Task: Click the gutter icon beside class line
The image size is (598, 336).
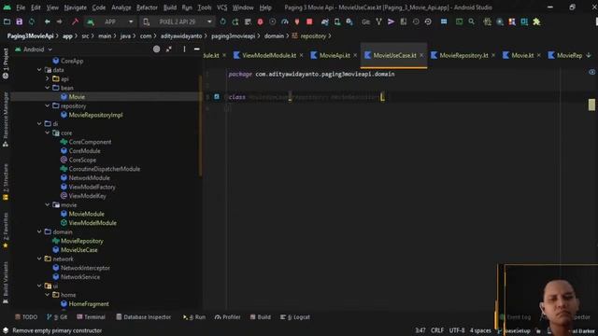Action: (217, 97)
